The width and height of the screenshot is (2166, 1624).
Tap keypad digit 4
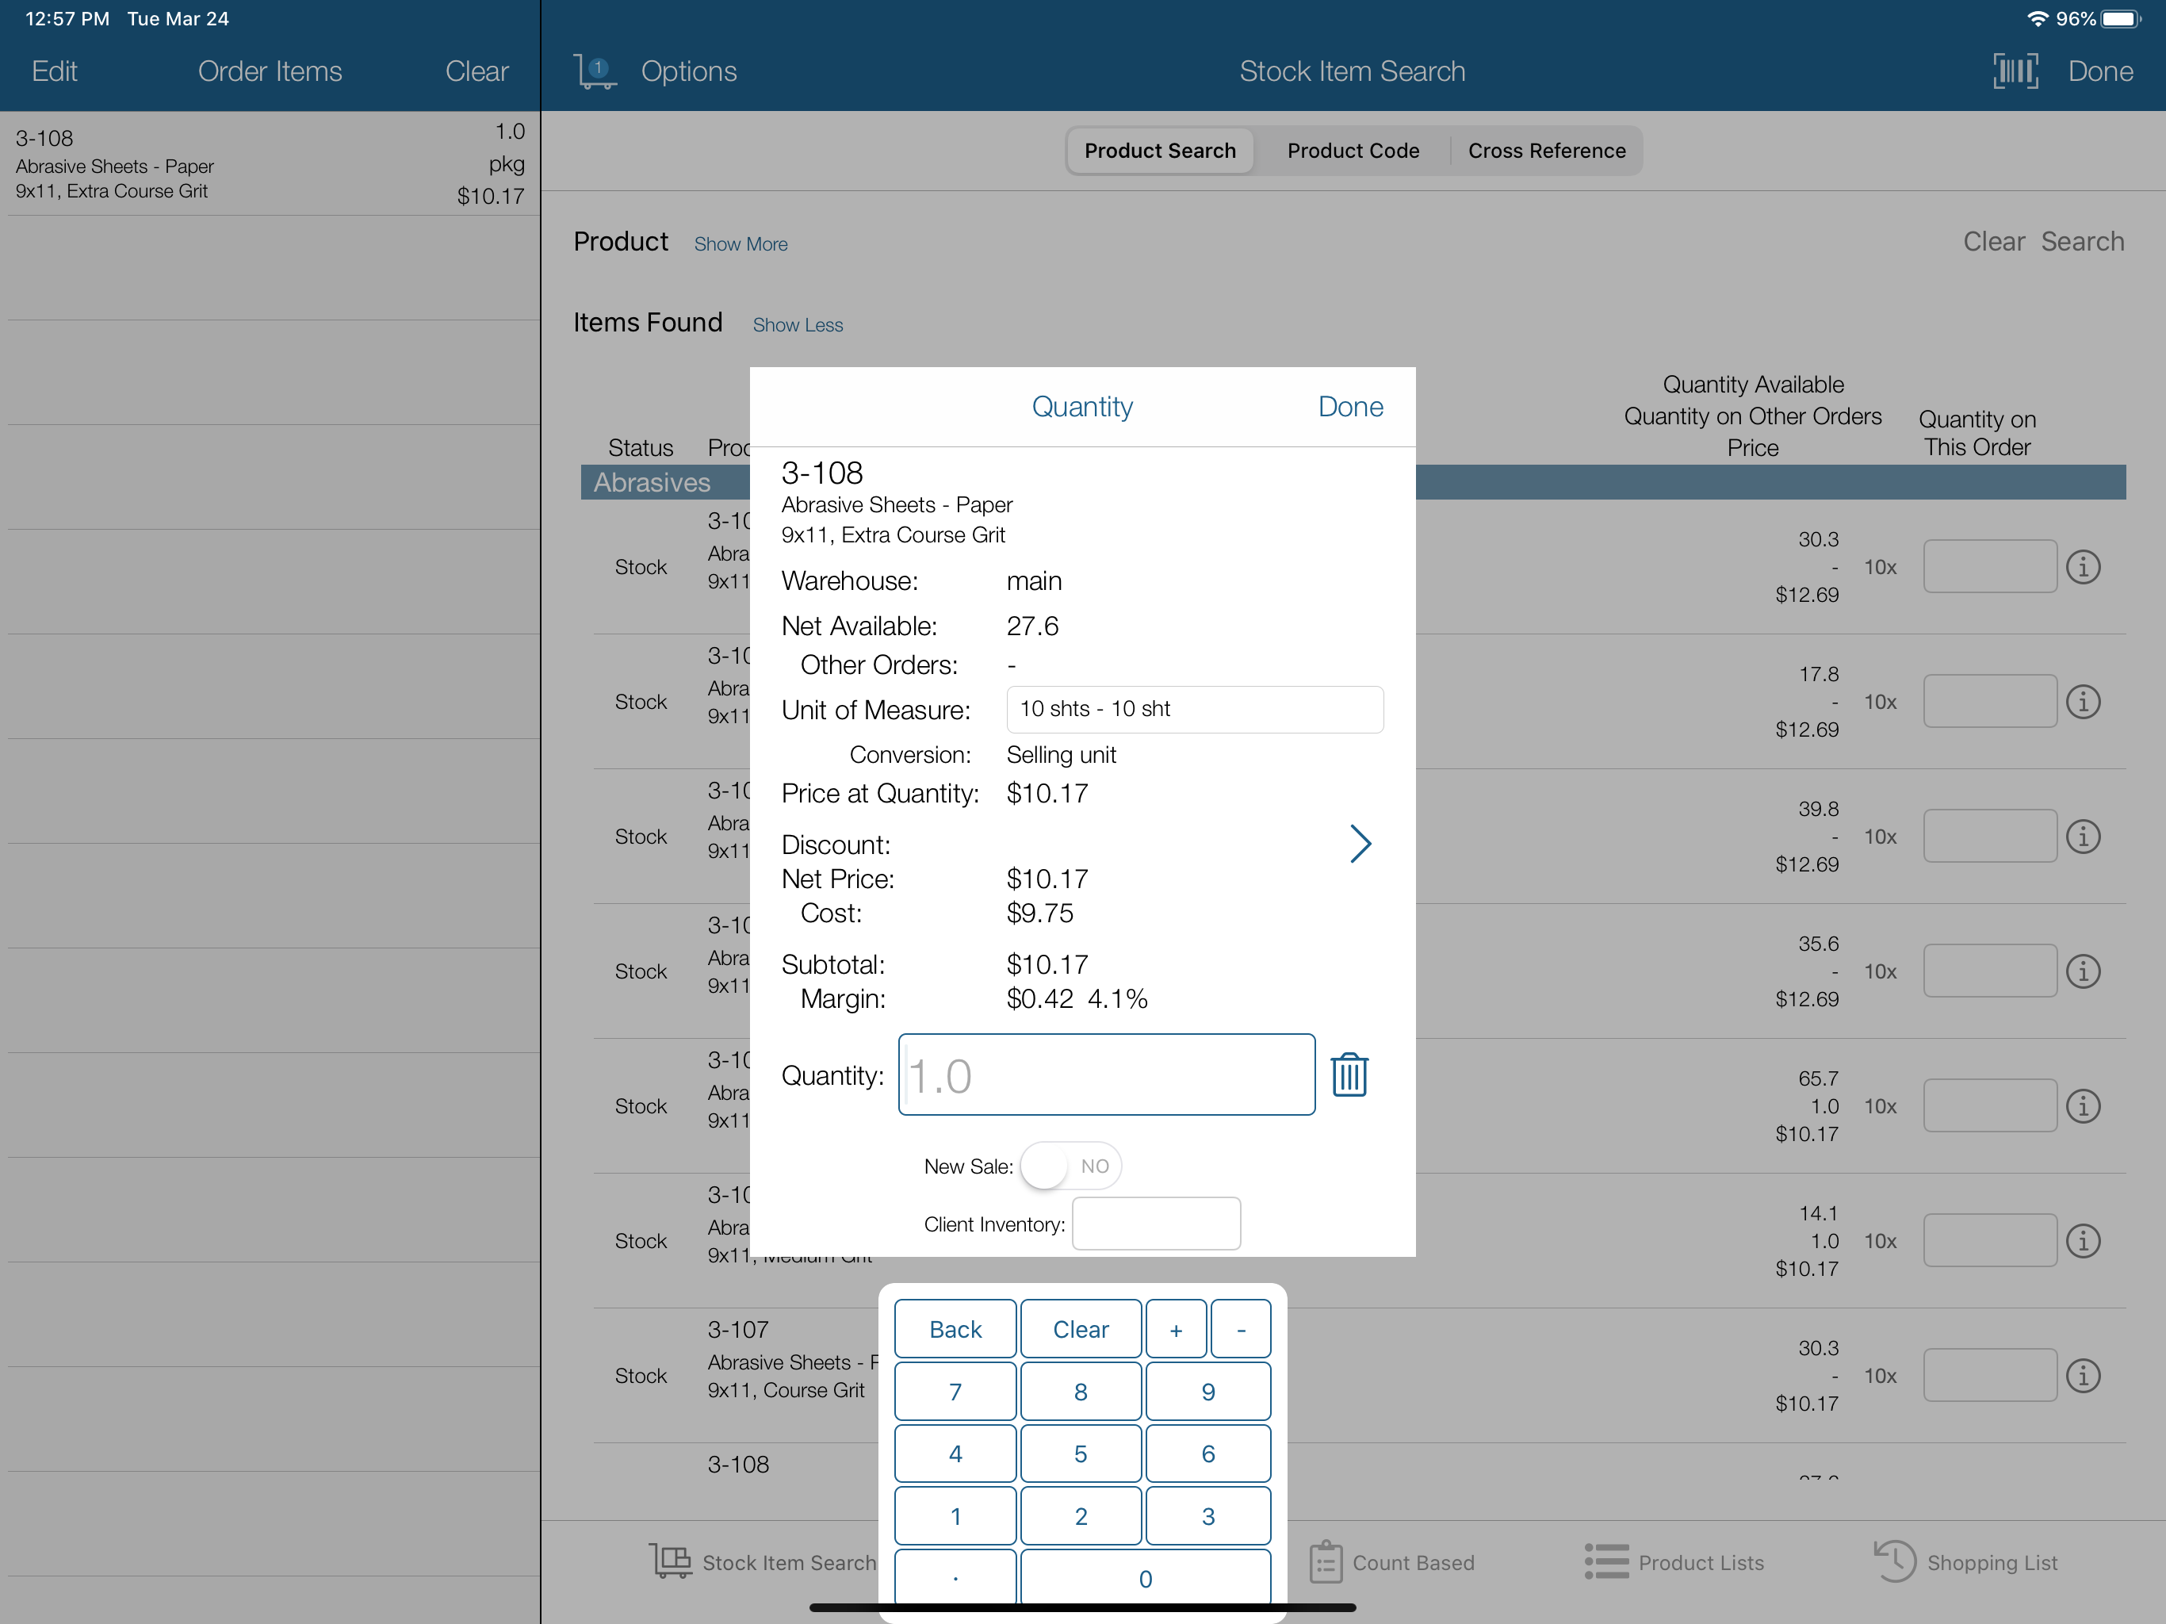[955, 1454]
